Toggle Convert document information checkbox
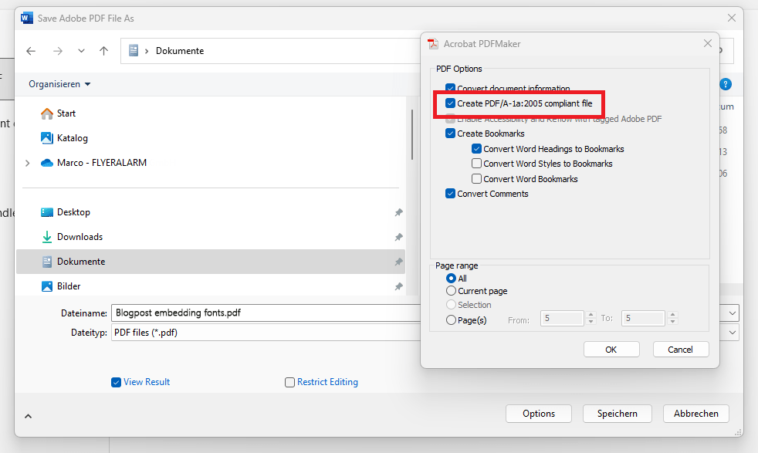 tap(450, 89)
